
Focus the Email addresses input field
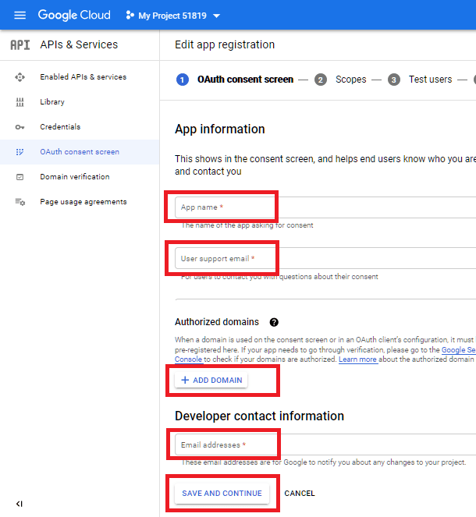[325, 444]
